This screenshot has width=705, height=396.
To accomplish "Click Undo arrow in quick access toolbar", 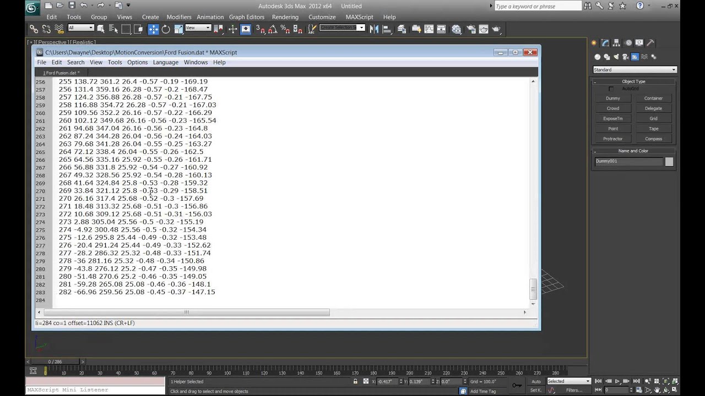I will click(x=84, y=5).
